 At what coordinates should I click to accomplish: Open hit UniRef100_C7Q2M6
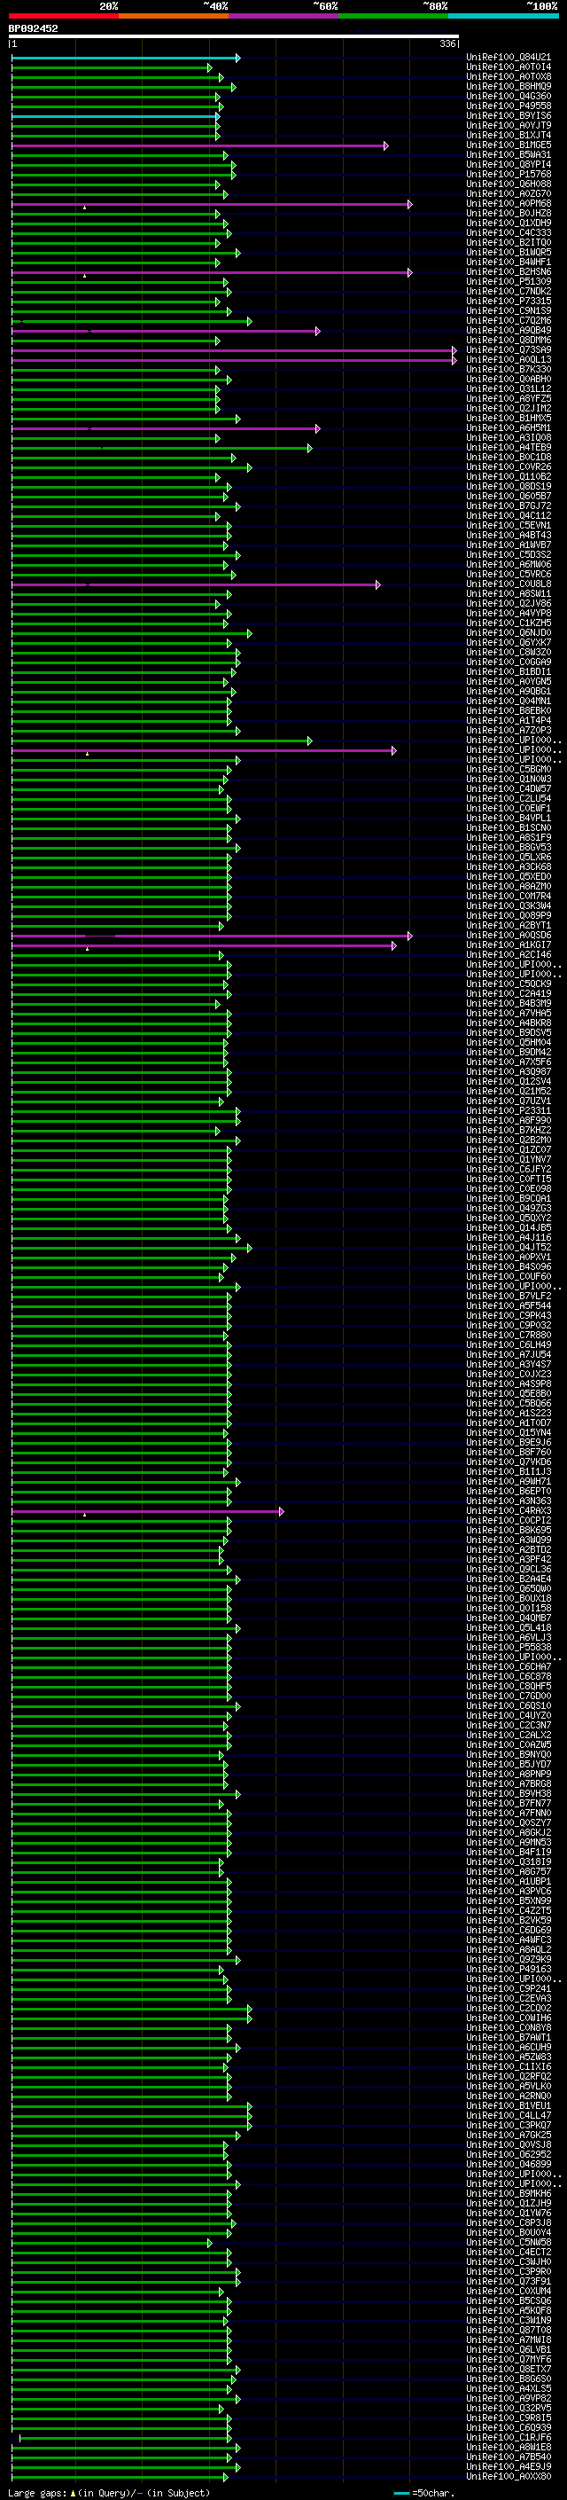[508, 320]
